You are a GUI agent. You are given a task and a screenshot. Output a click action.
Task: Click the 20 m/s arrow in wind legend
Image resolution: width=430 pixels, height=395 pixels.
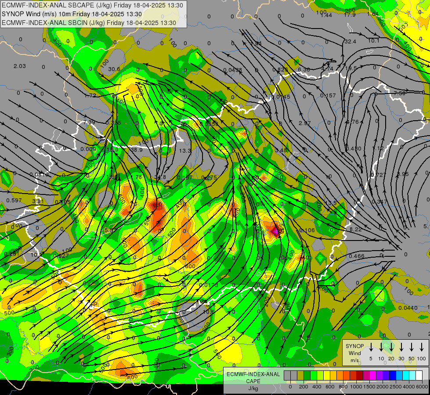pyautogui.click(x=391, y=347)
